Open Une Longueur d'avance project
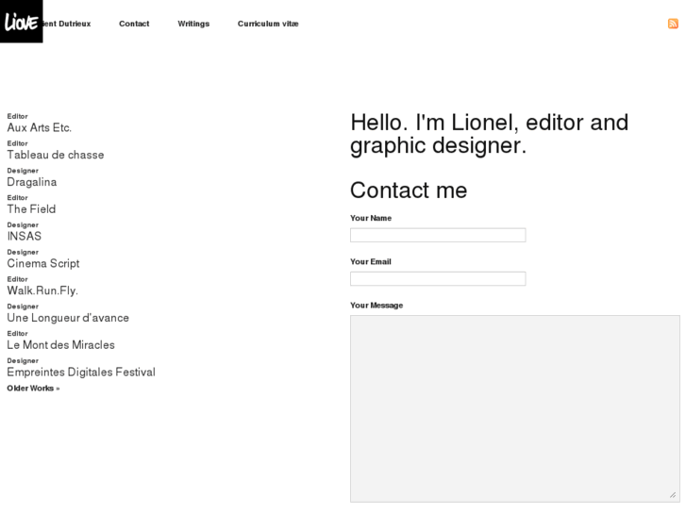The image size is (686, 514). point(68,318)
